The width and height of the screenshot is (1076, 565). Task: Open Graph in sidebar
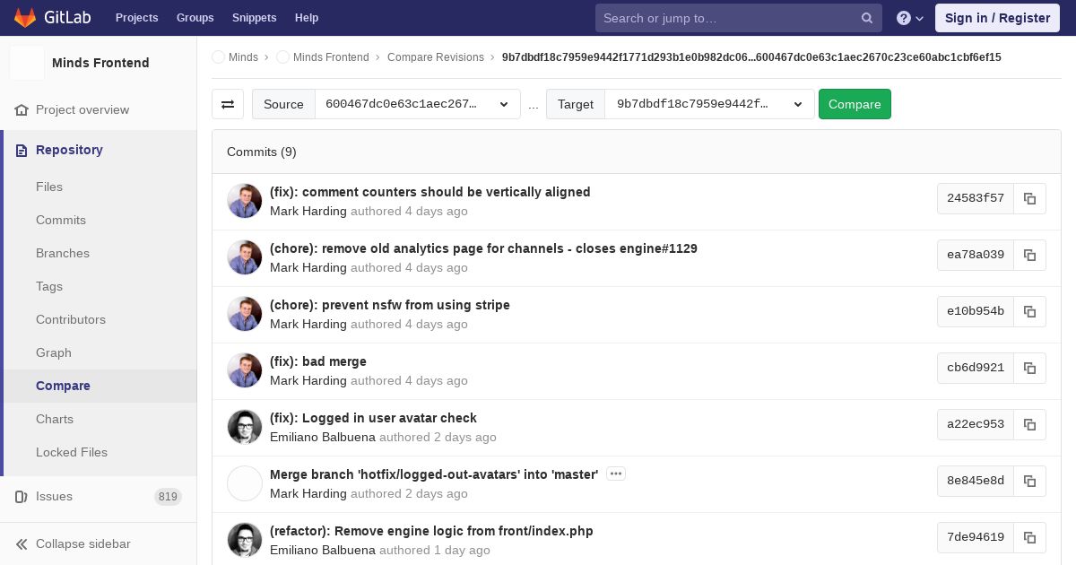(54, 352)
